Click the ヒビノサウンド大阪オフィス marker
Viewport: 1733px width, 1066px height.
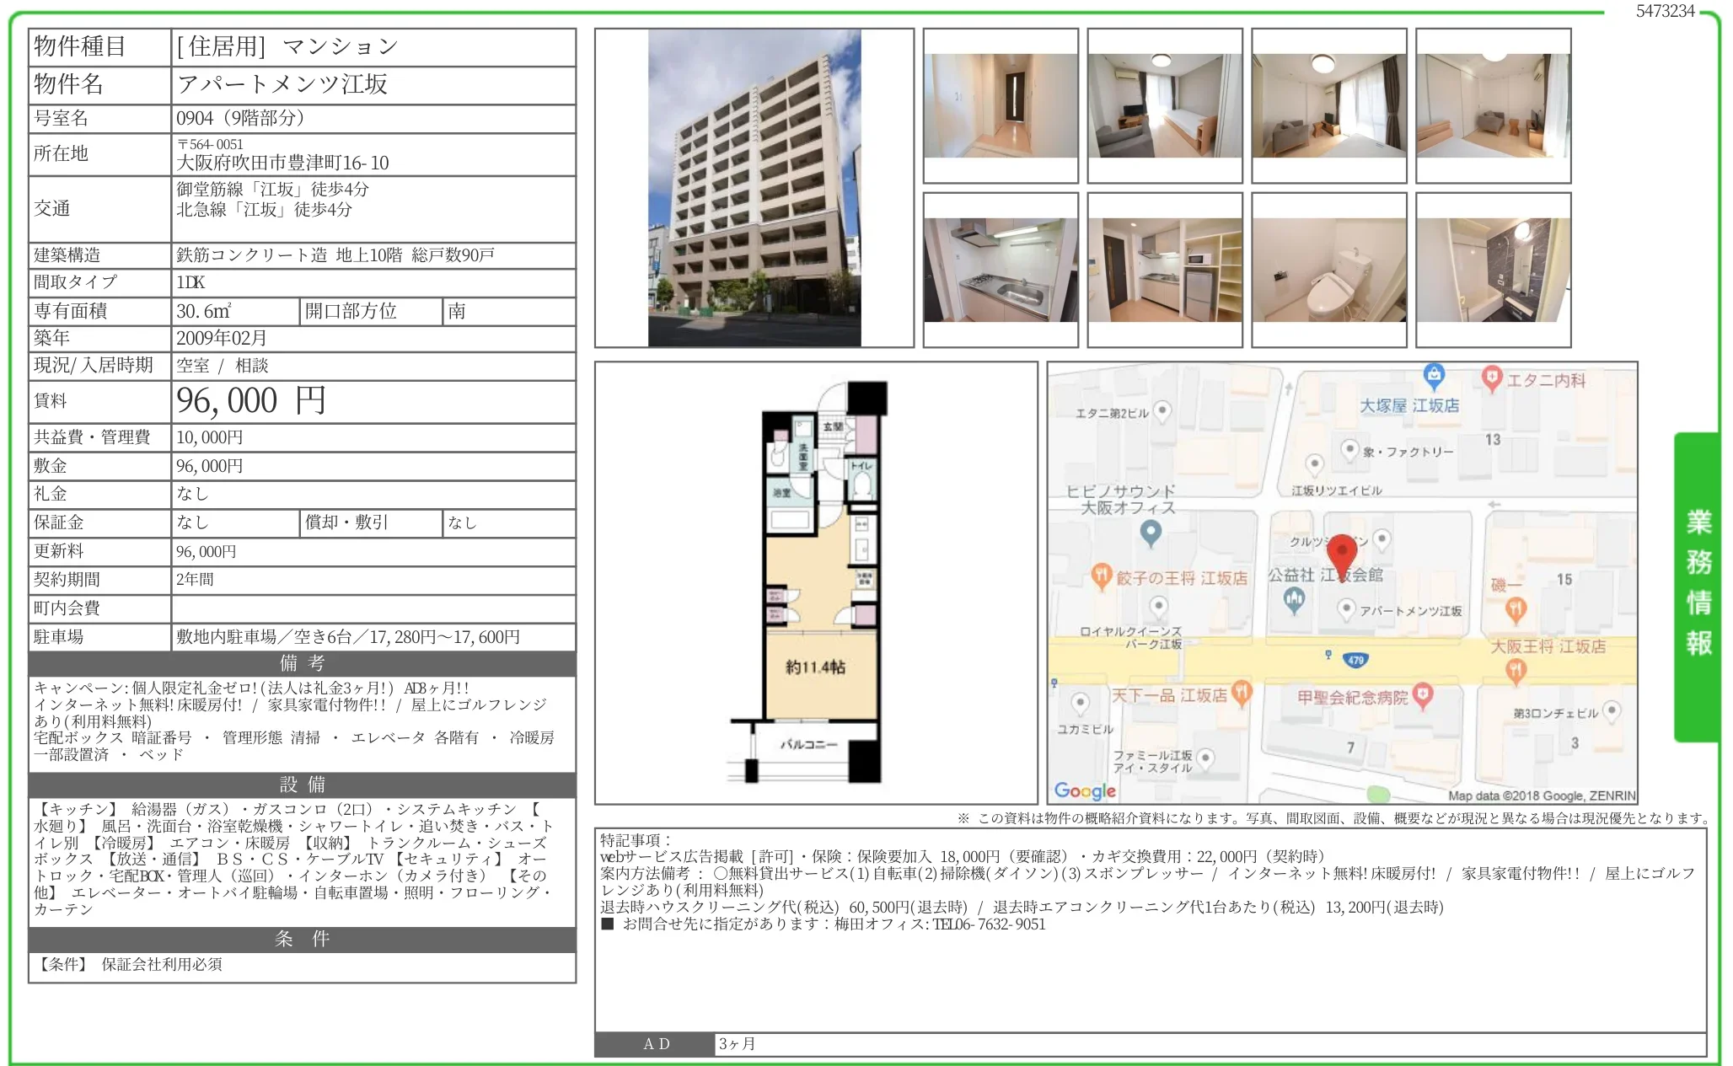tap(1151, 532)
